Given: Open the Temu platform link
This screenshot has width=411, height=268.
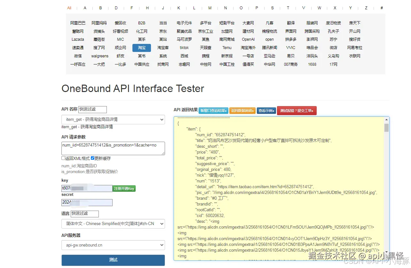Looking at the screenshot, I should click(227, 48).
